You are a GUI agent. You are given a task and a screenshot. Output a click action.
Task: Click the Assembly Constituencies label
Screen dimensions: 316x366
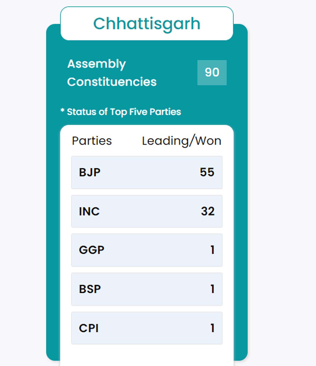(x=112, y=73)
